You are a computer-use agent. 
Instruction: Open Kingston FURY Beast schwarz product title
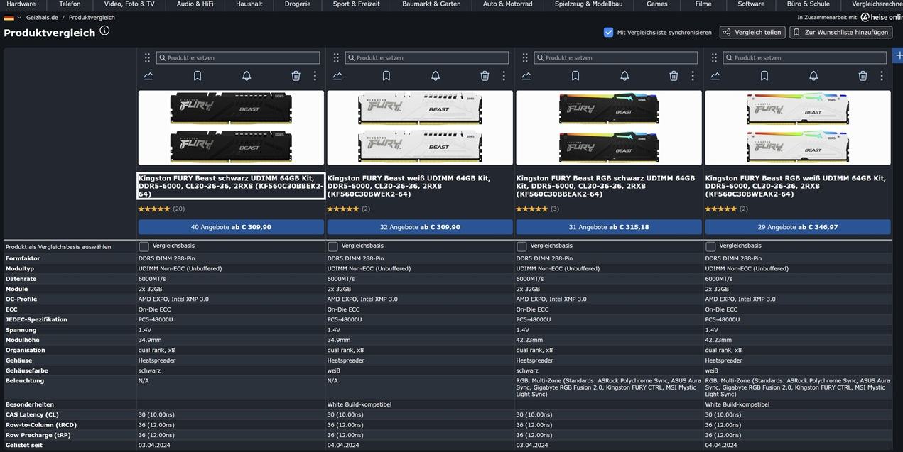pos(231,186)
